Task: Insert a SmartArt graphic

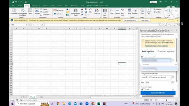Action: [x=44, y=12]
